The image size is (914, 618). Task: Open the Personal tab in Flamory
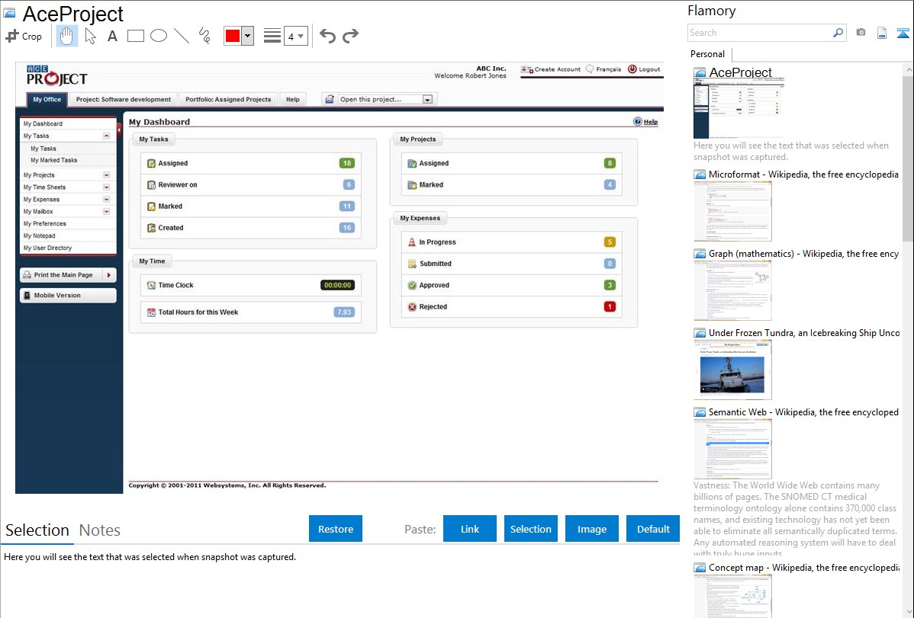pos(707,54)
